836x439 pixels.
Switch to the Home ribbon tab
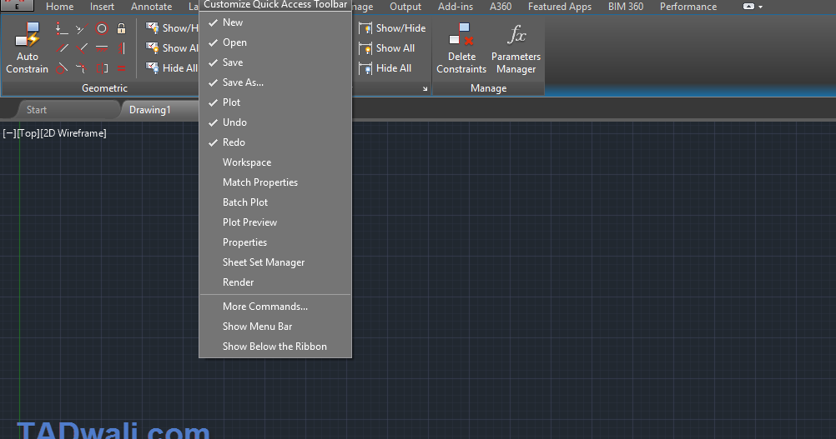(60, 7)
